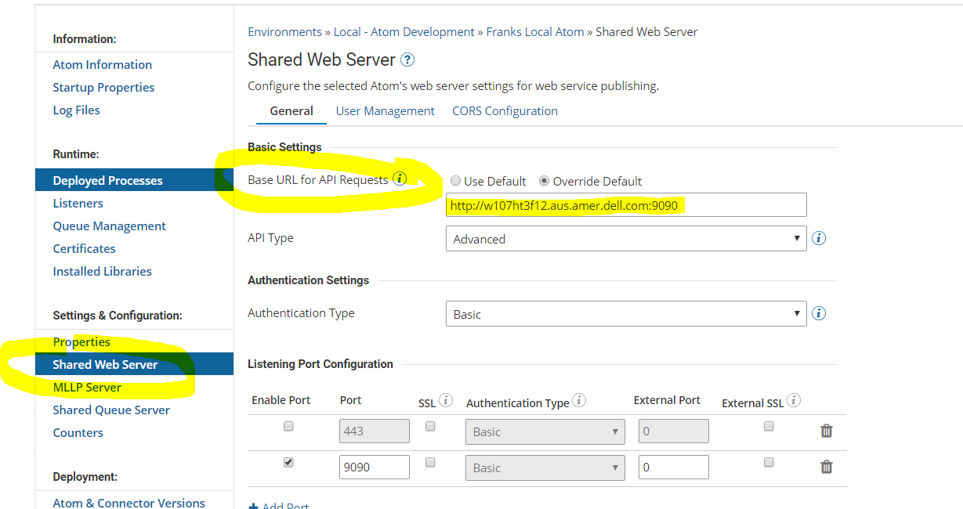Screen dimensions: 963x509
Task: Navigate to Franks Local Atom breadcrumb
Action: coord(535,31)
